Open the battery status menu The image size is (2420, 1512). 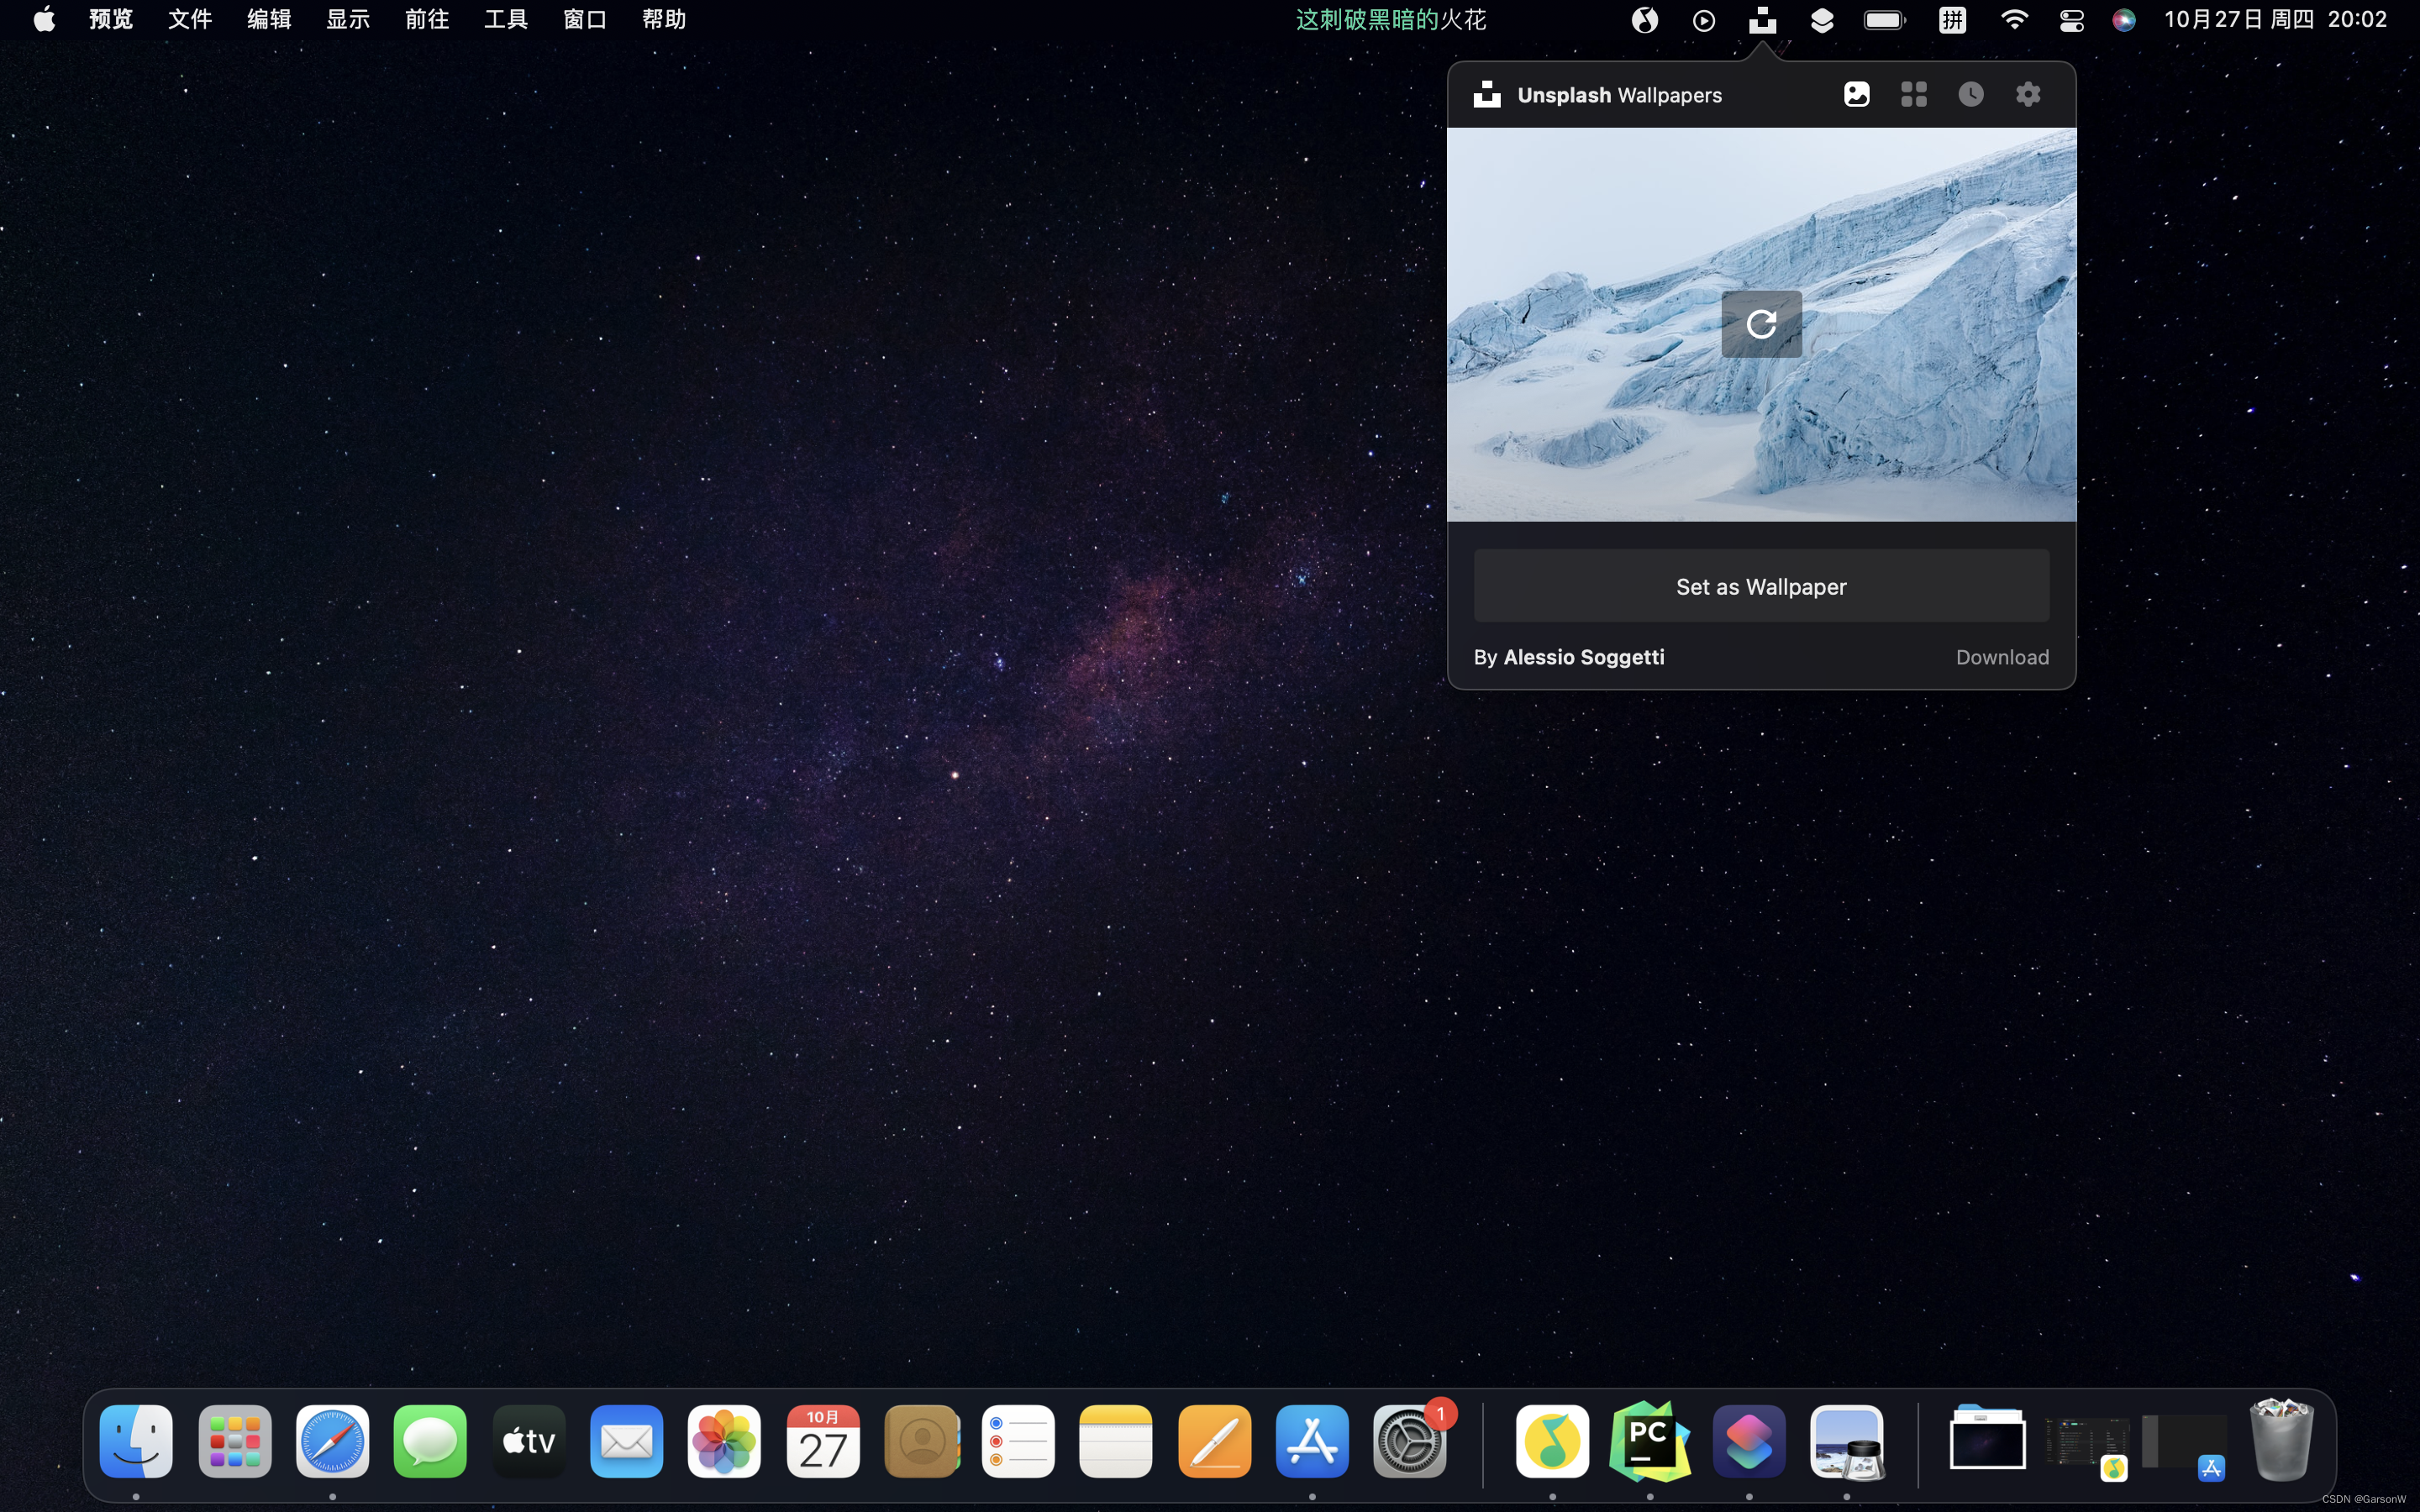[1884, 20]
